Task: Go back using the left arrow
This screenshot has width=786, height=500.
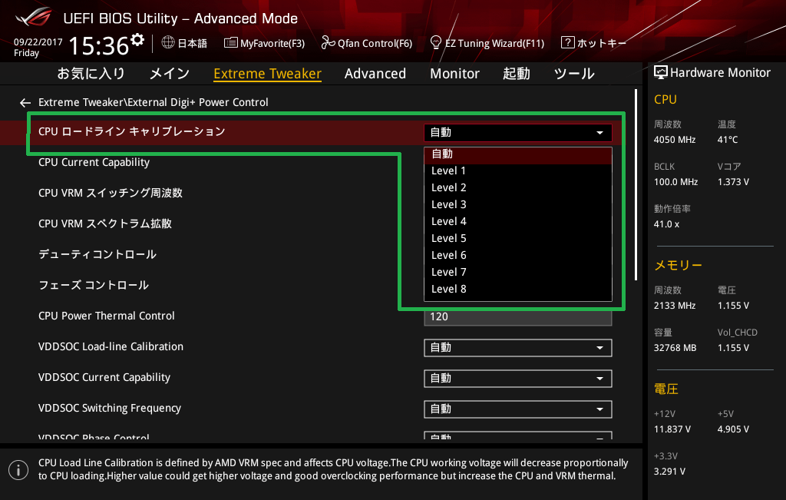Action: 25,103
